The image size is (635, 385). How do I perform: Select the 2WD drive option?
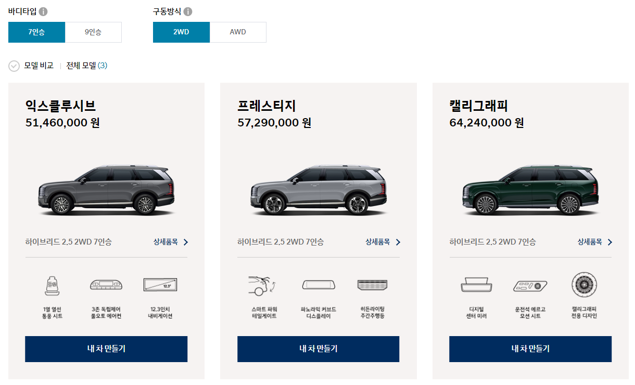[x=181, y=32]
